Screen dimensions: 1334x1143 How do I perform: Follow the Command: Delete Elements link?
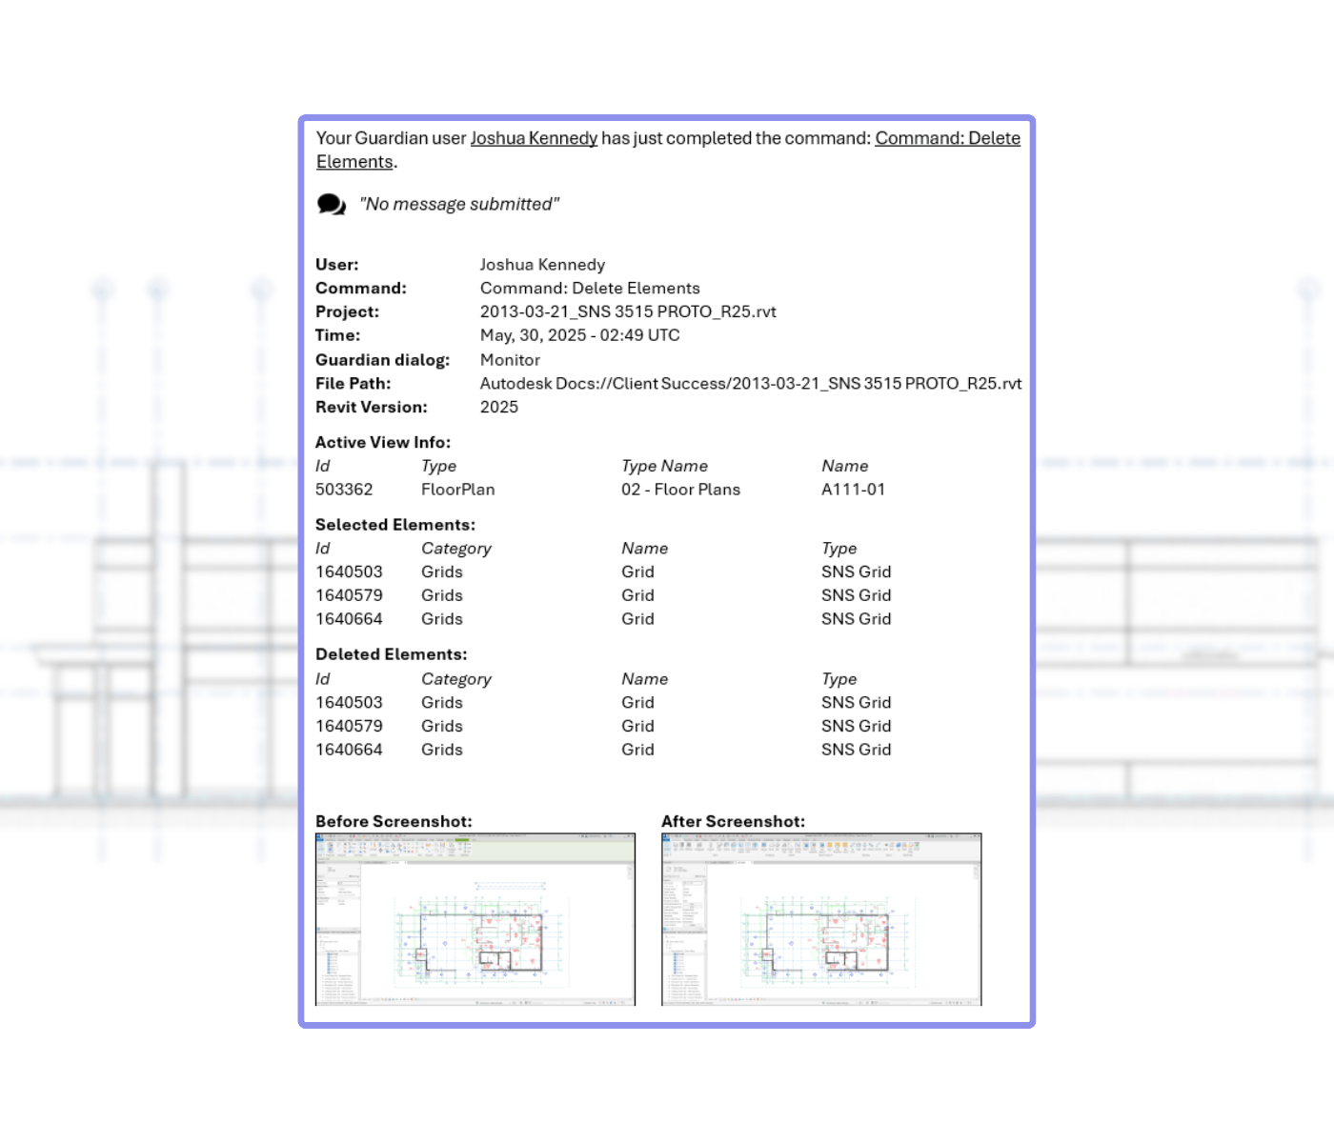point(947,139)
